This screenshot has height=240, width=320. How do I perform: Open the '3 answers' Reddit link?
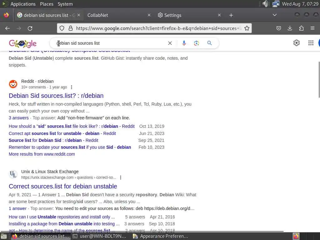(x=18, y=118)
